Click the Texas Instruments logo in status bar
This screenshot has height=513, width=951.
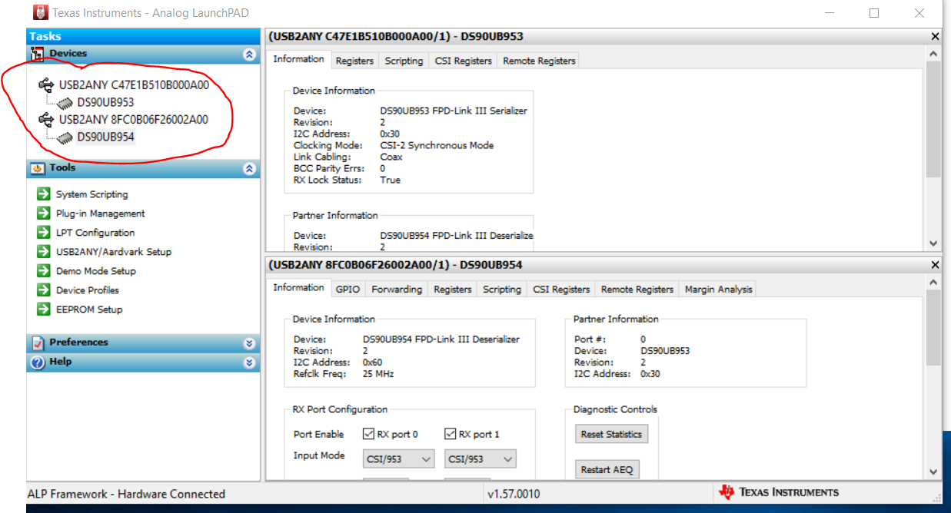tap(726, 492)
